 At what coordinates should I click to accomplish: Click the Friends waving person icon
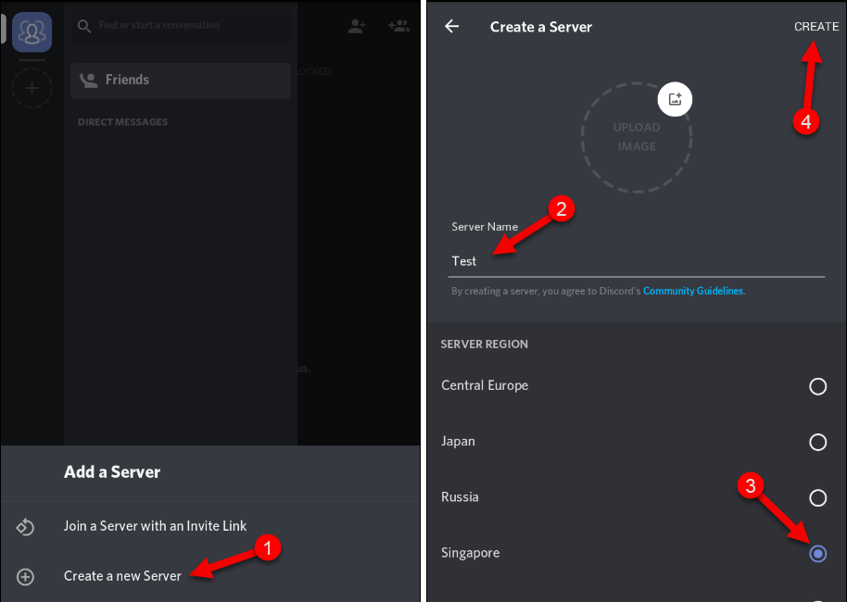pos(88,80)
